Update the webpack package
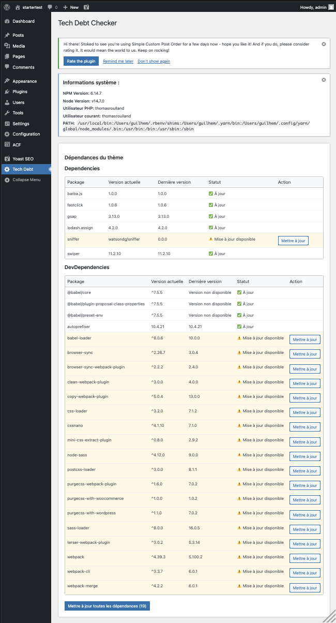 tap(304, 558)
